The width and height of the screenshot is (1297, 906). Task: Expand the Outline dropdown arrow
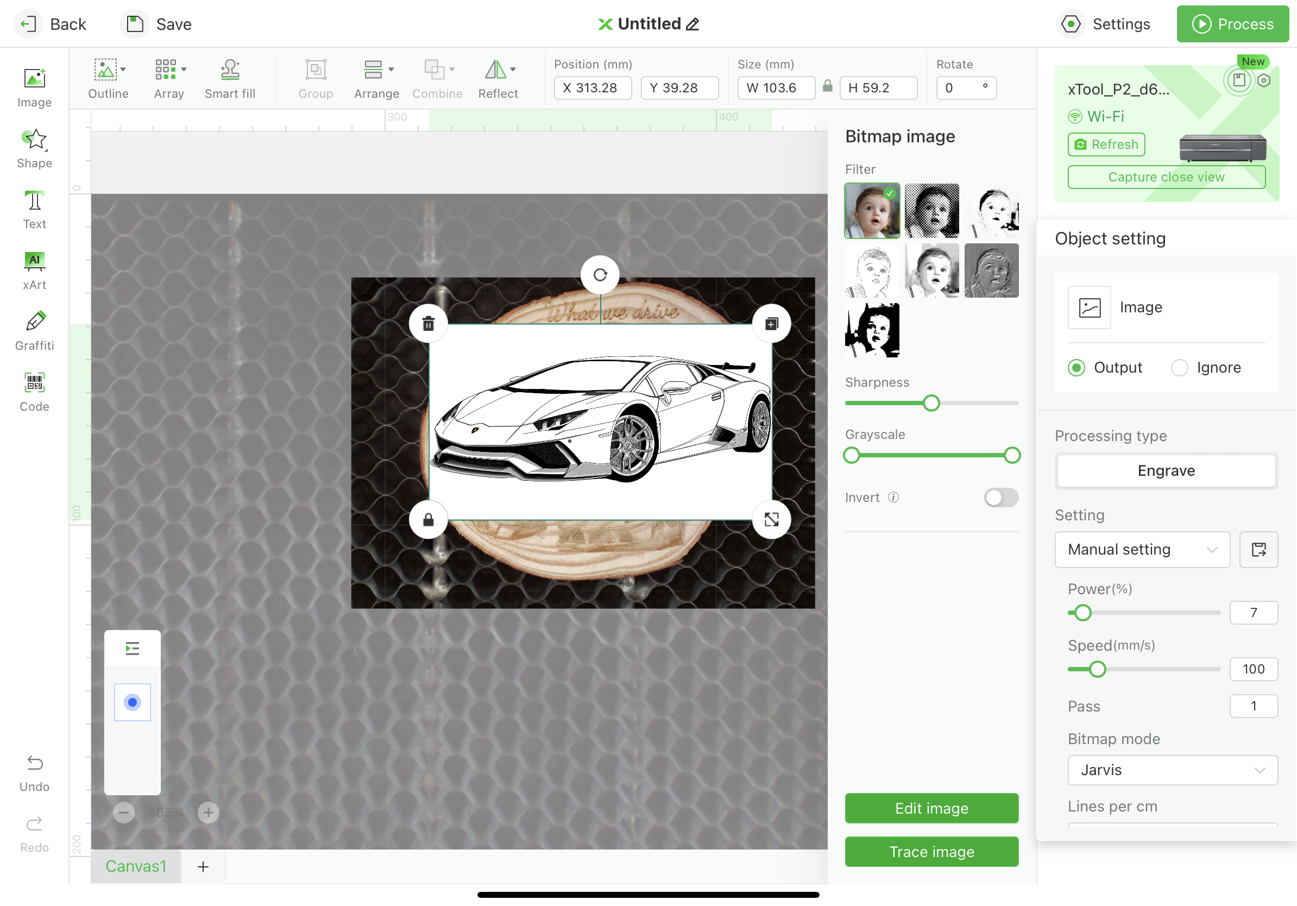(x=123, y=70)
